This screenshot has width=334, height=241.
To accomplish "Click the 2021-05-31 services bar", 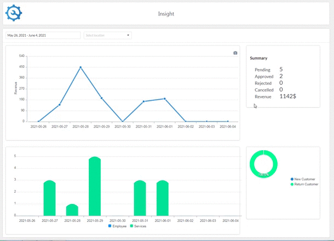I will 140,198.
